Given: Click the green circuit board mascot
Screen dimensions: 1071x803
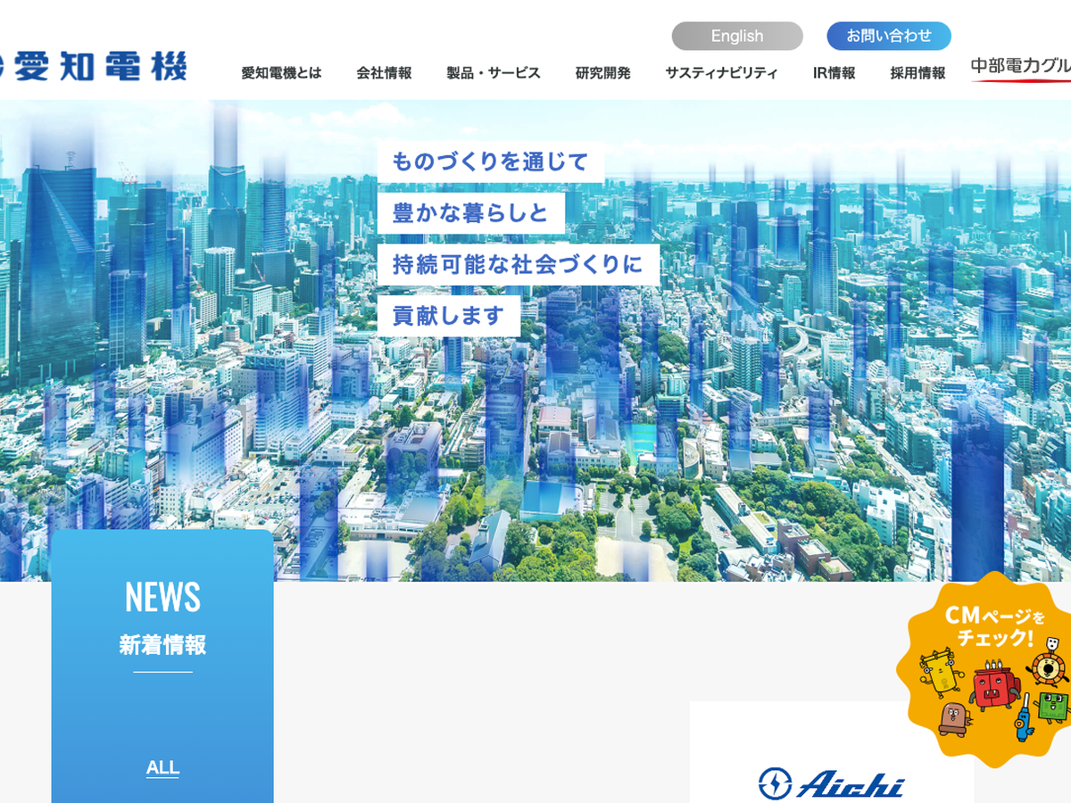Looking at the screenshot, I should [1055, 707].
